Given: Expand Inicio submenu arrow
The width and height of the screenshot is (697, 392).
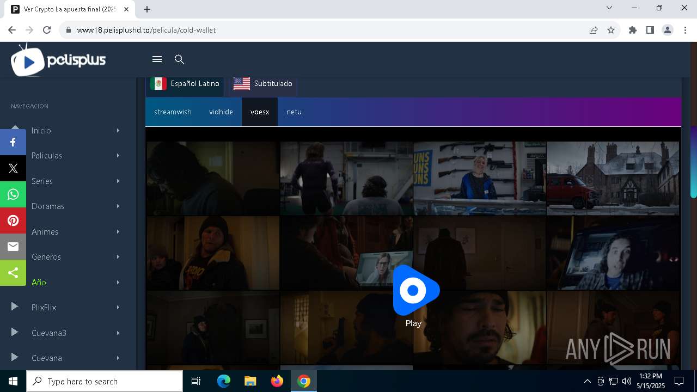Looking at the screenshot, I should (x=118, y=131).
